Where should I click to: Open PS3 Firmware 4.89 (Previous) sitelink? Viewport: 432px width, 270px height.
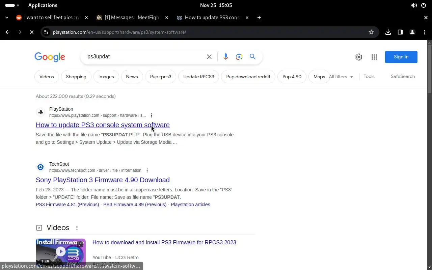(x=135, y=205)
